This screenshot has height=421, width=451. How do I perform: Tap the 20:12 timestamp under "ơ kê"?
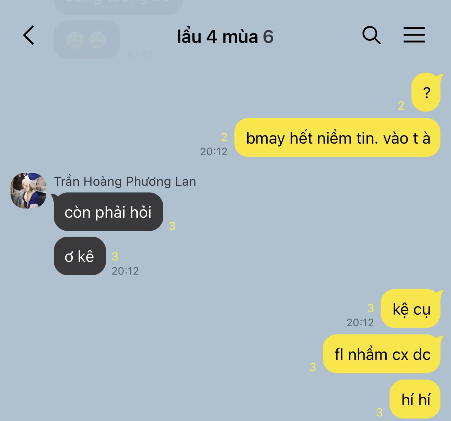point(125,271)
